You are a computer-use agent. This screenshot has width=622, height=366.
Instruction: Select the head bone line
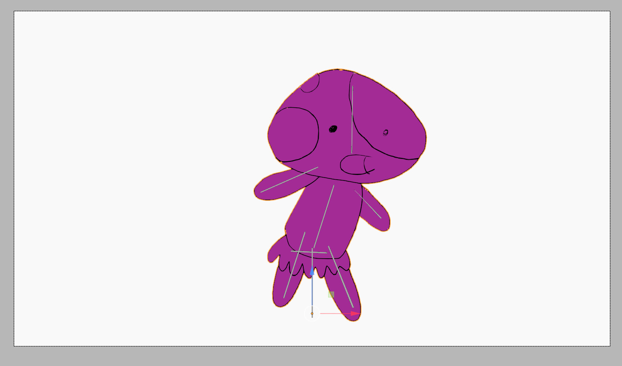352,120
